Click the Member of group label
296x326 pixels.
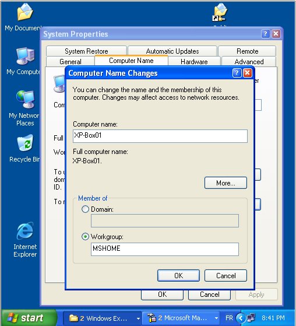[x=93, y=198]
